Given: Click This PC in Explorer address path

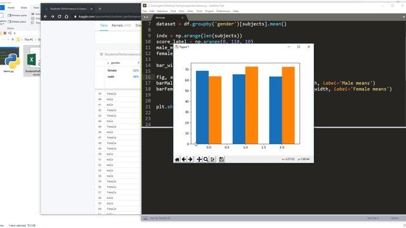Looking at the screenshot, I should click(x=29, y=39).
